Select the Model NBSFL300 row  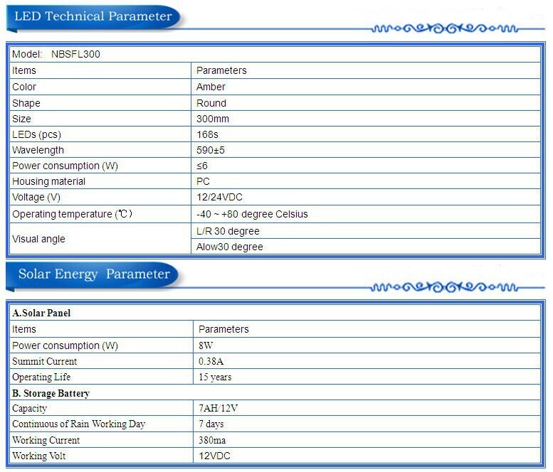click(275, 54)
